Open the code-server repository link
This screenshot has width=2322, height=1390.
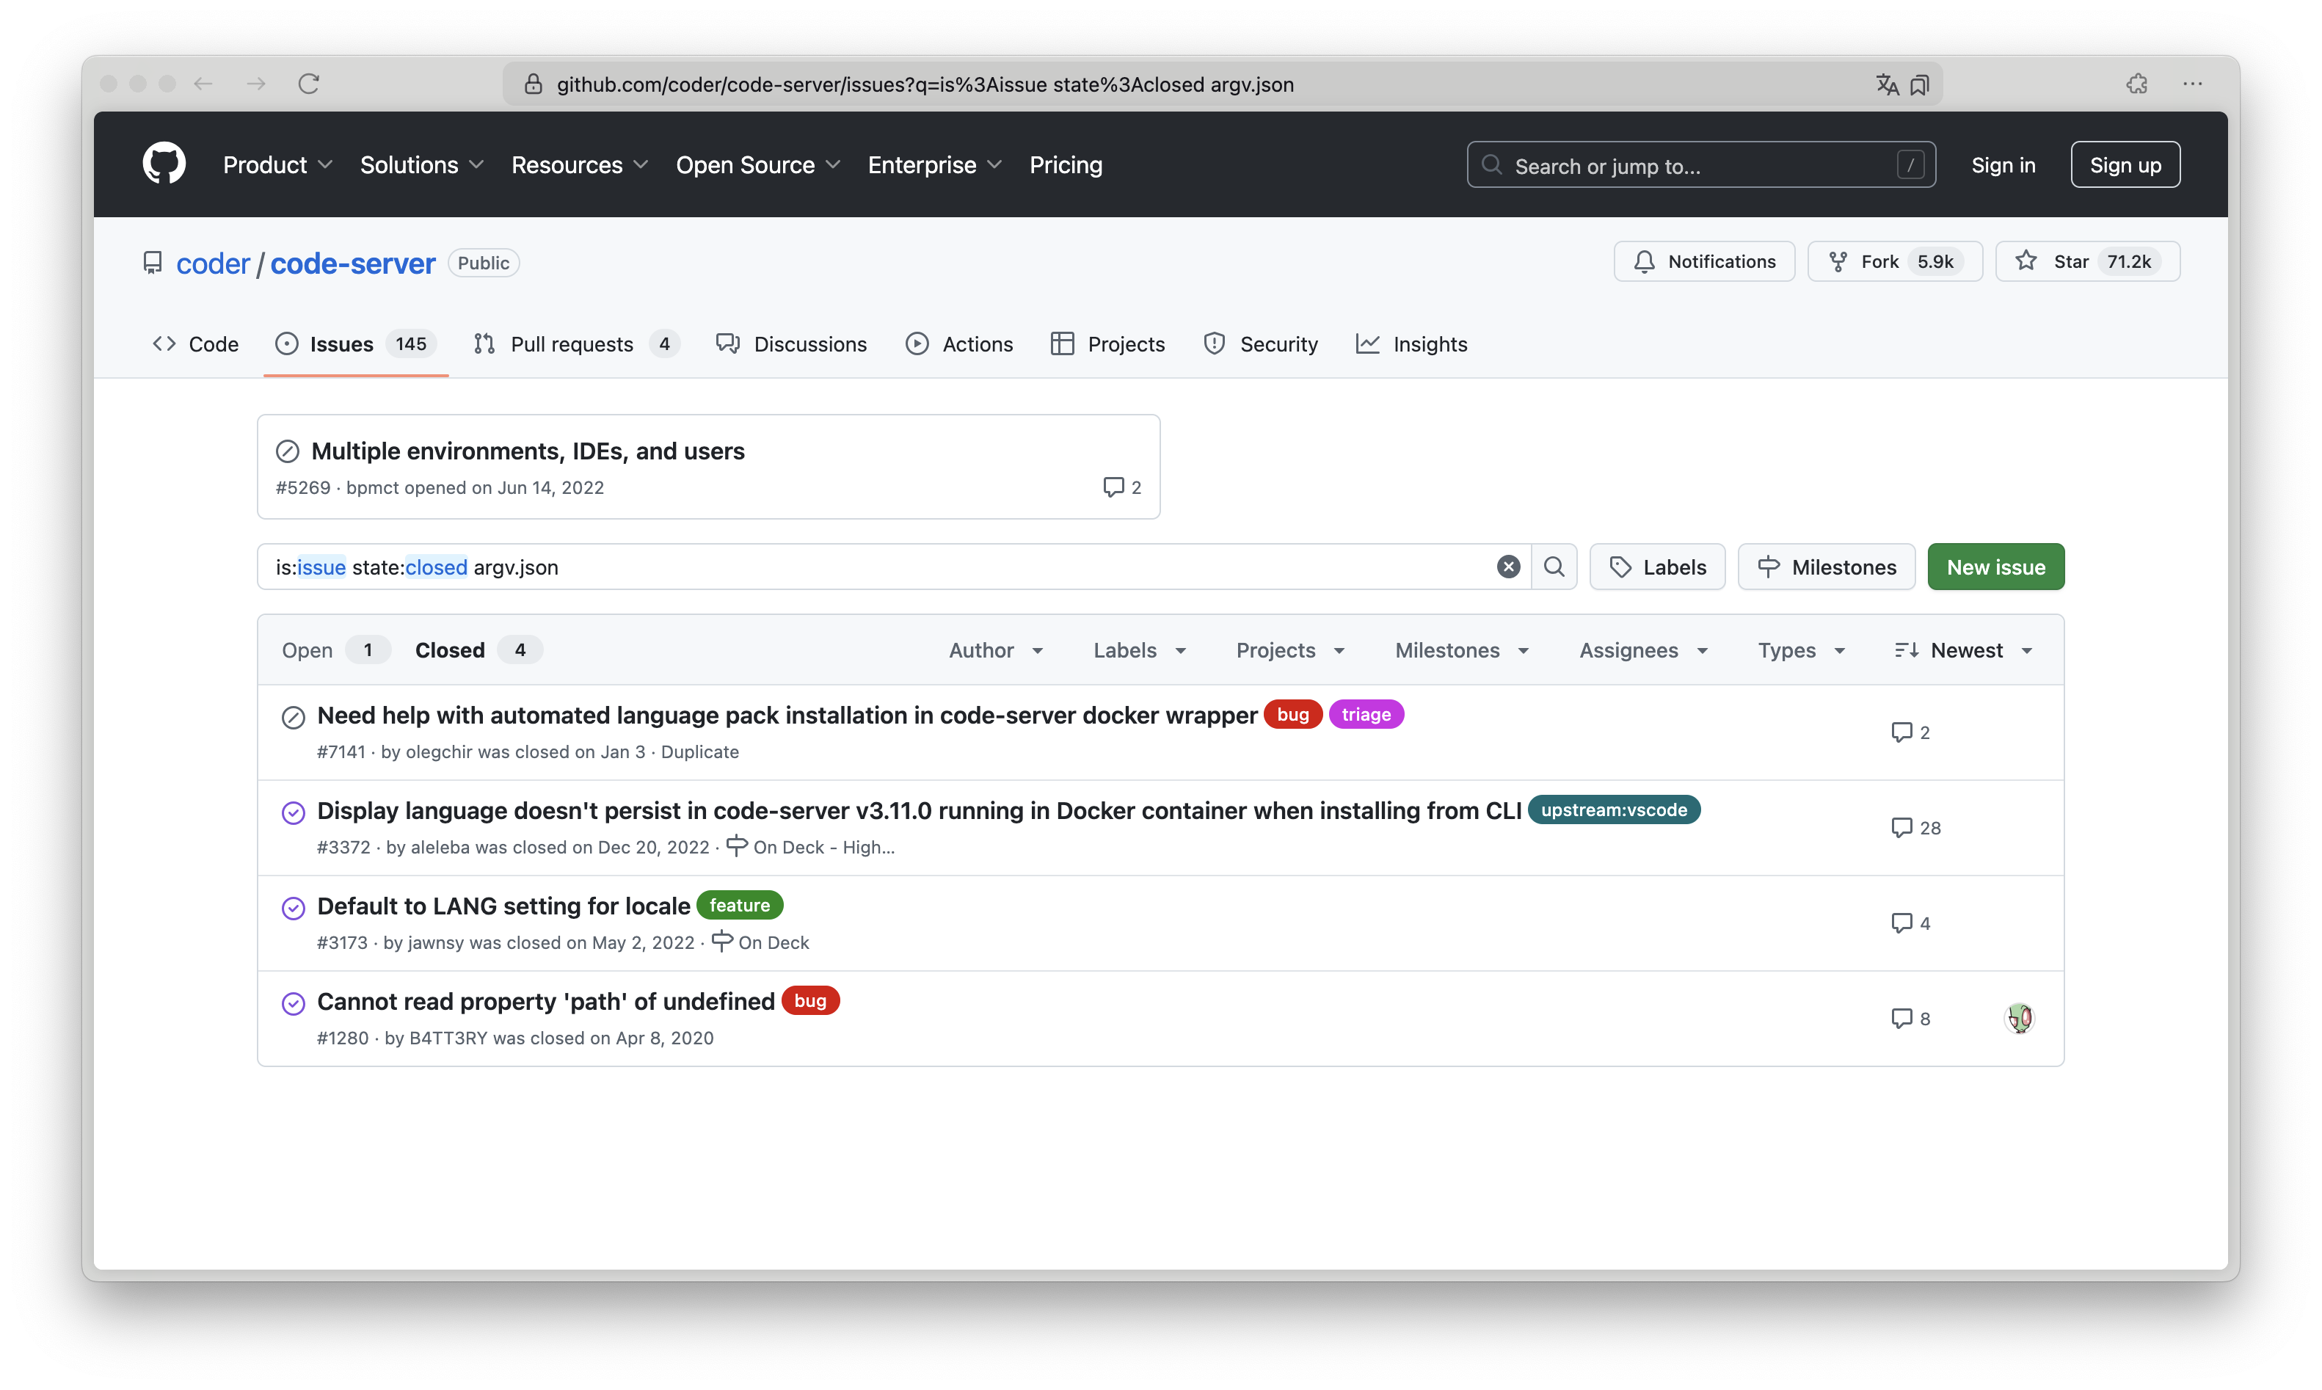(352, 263)
